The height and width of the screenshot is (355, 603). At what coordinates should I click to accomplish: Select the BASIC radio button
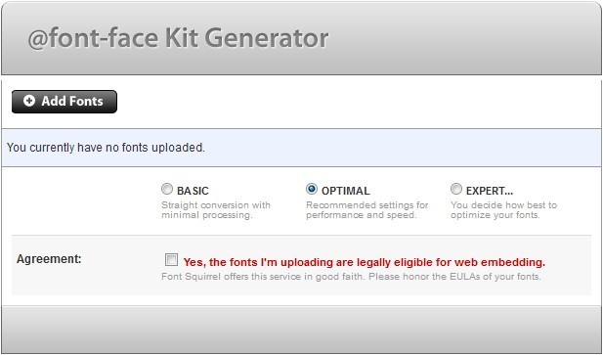click(x=167, y=189)
